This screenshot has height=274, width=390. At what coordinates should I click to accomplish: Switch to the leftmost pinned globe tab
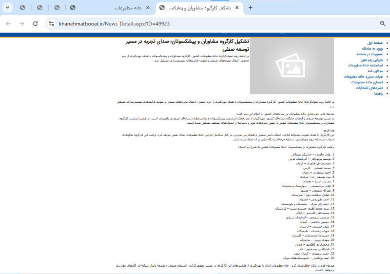click(x=22, y=8)
